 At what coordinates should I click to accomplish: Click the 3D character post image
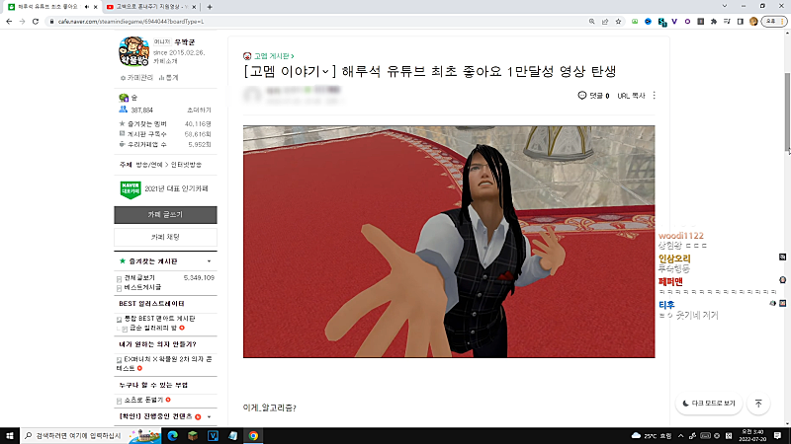click(x=449, y=242)
